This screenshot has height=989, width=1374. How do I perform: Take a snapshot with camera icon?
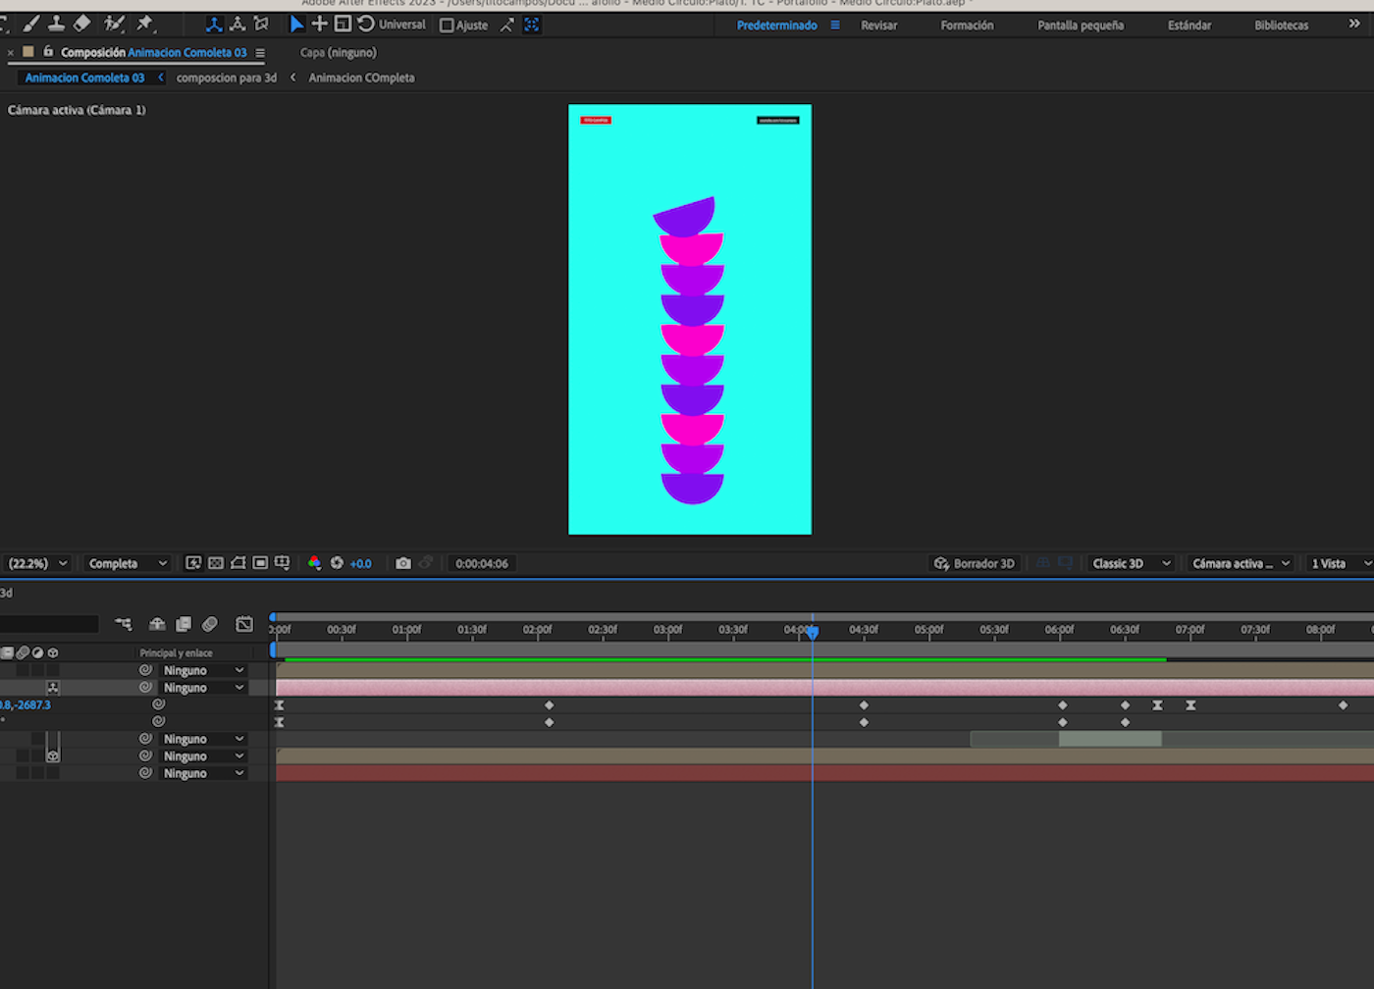pyautogui.click(x=403, y=563)
